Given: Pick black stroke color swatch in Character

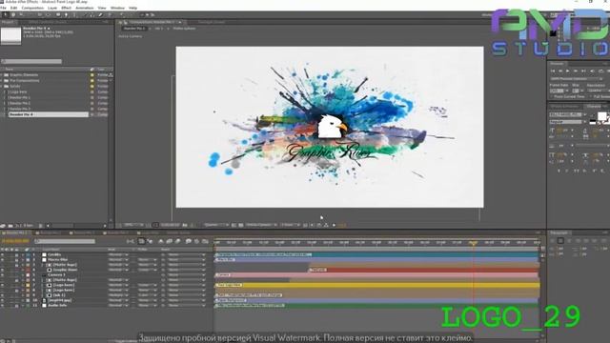Looking at the screenshot, I should (x=593, y=122).
